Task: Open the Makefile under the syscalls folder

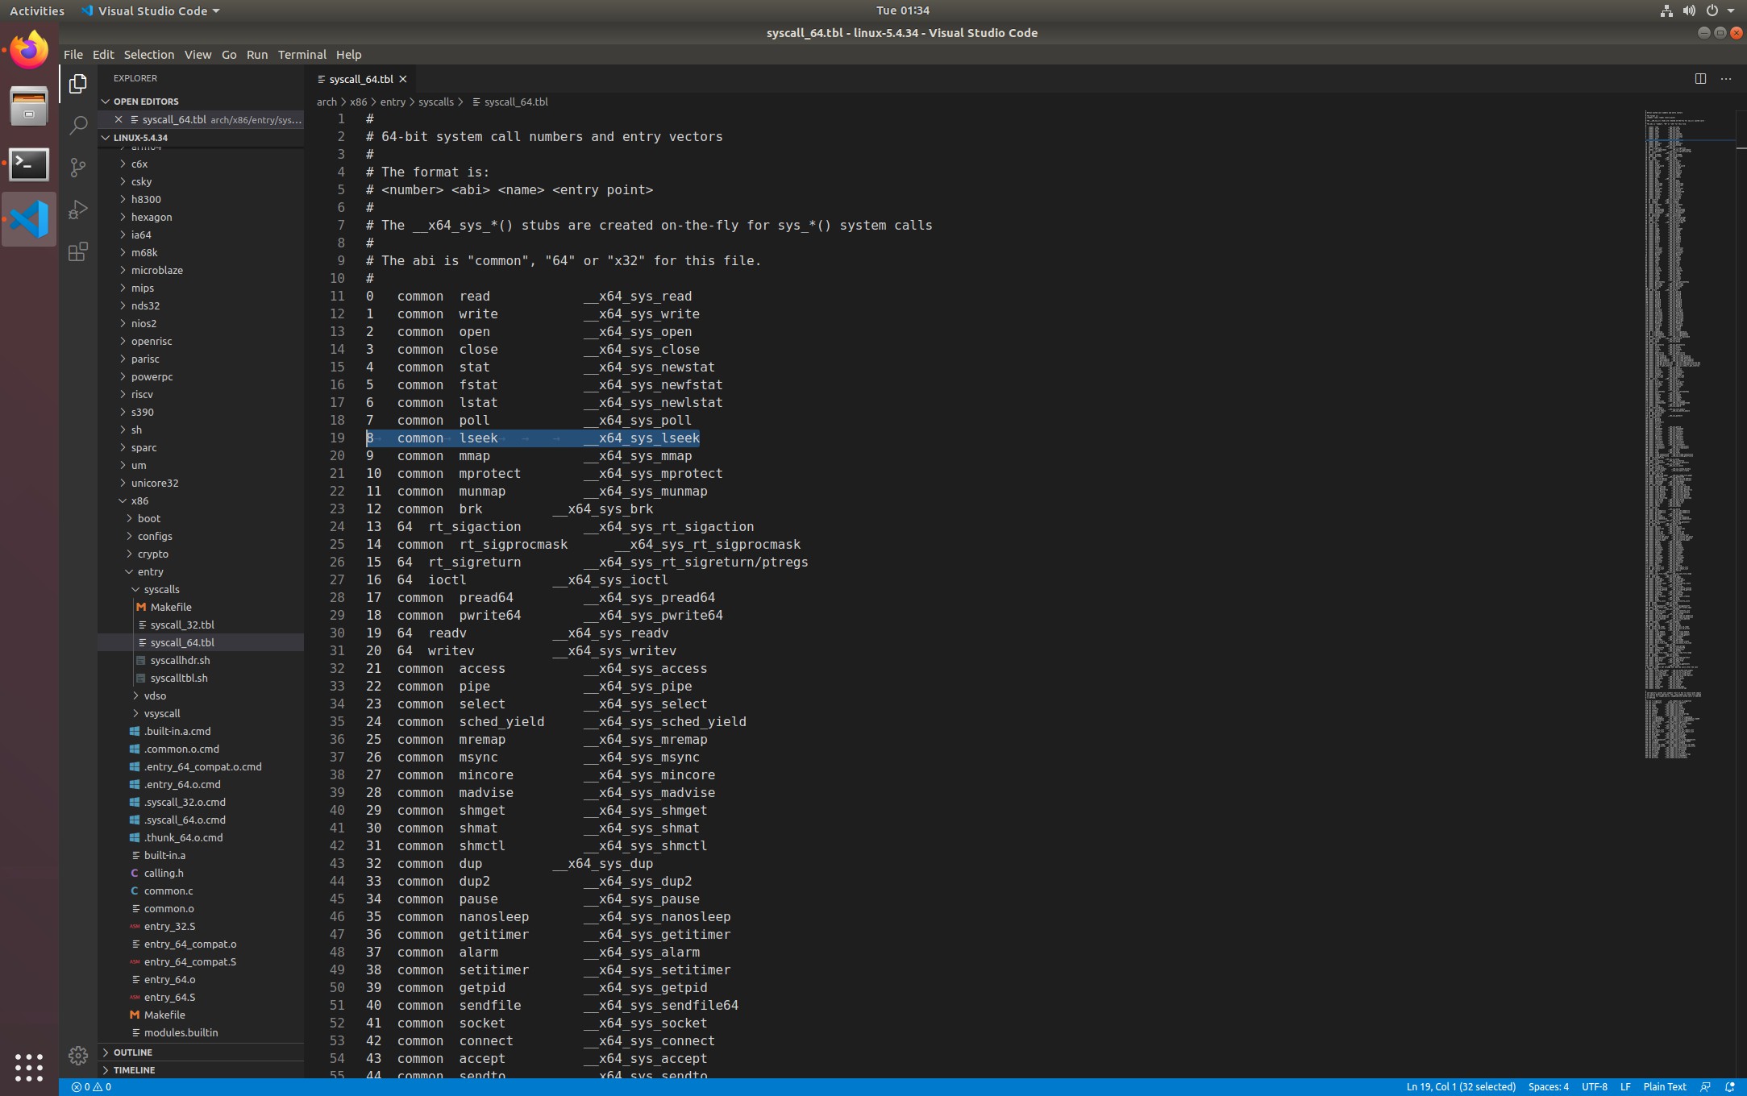Action: pos(201,607)
